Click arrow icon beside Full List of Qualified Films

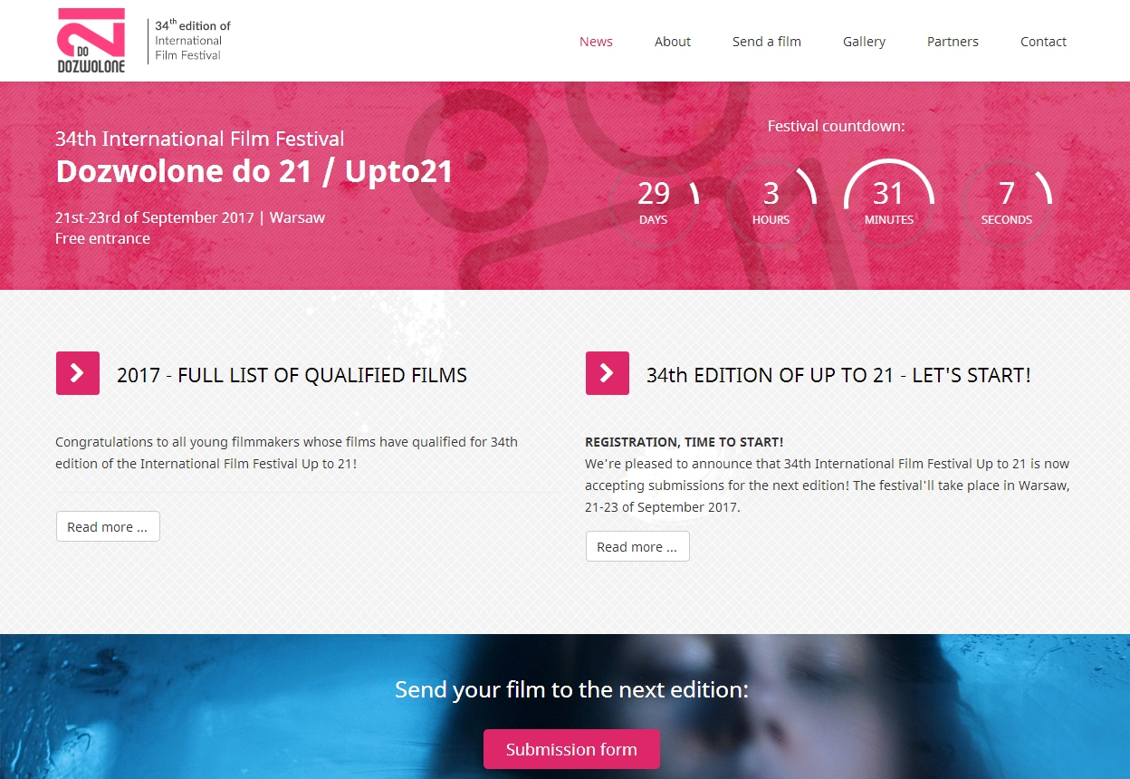(x=78, y=373)
